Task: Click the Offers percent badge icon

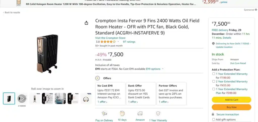Action: (98, 78)
